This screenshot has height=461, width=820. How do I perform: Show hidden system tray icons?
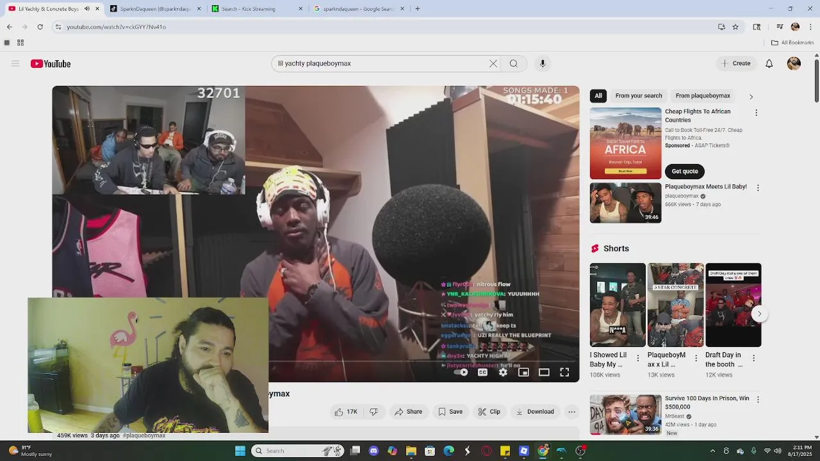tap(712, 451)
